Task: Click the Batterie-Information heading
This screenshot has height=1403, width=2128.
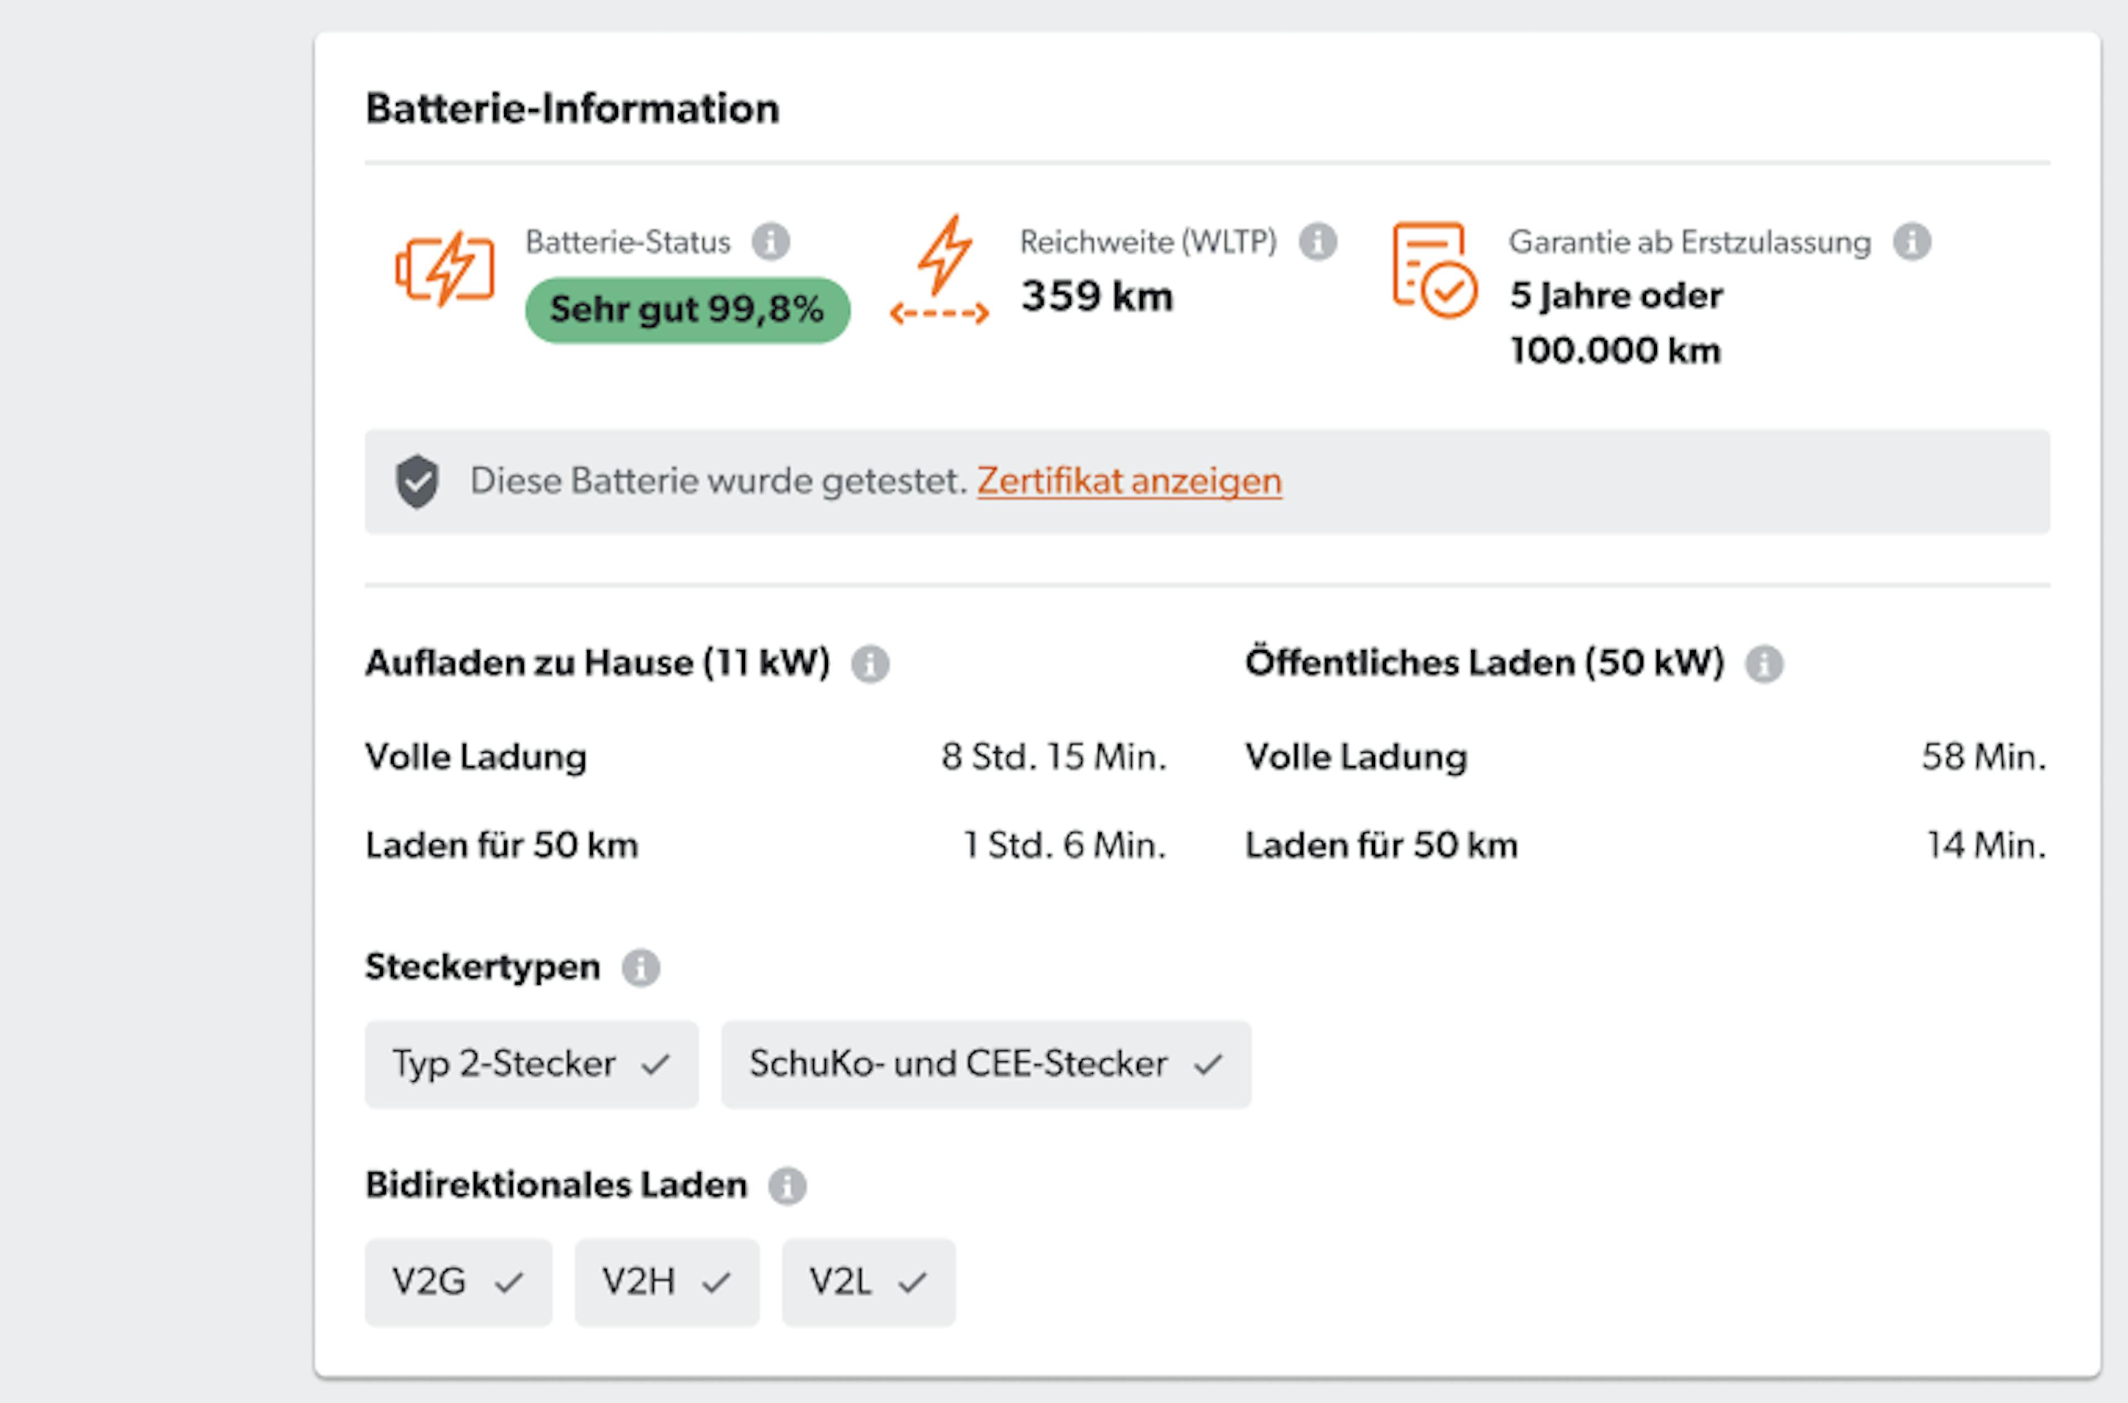Action: click(x=573, y=108)
